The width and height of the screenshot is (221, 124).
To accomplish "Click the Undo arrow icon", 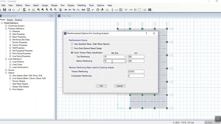I will click(x=9, y=10).
